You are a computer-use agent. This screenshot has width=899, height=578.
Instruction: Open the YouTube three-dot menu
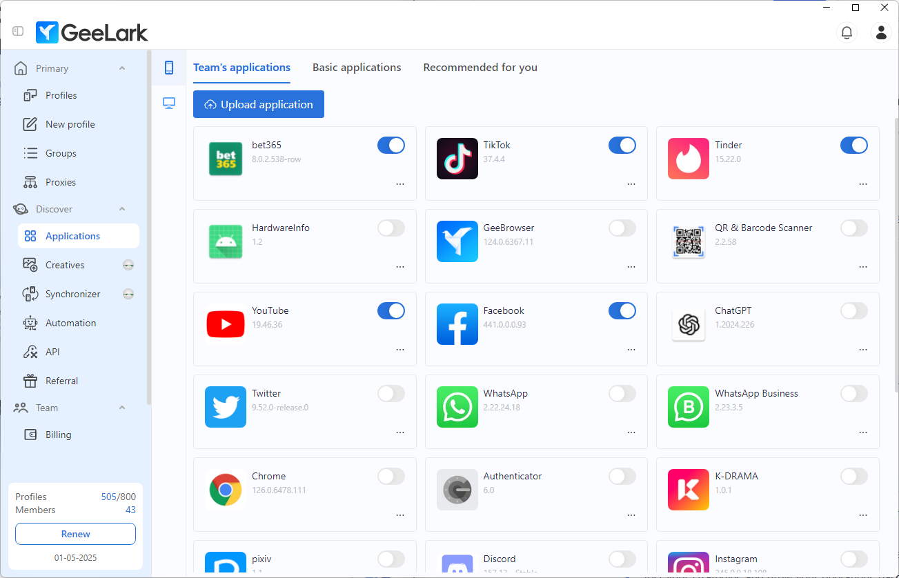(x=400, y=350)
